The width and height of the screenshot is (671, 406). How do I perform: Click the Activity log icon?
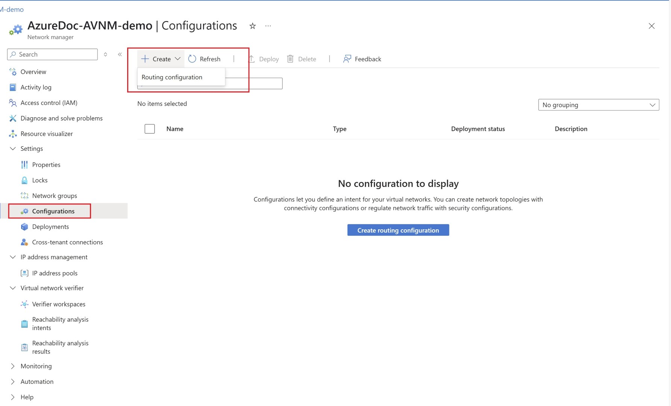(13, 87)
